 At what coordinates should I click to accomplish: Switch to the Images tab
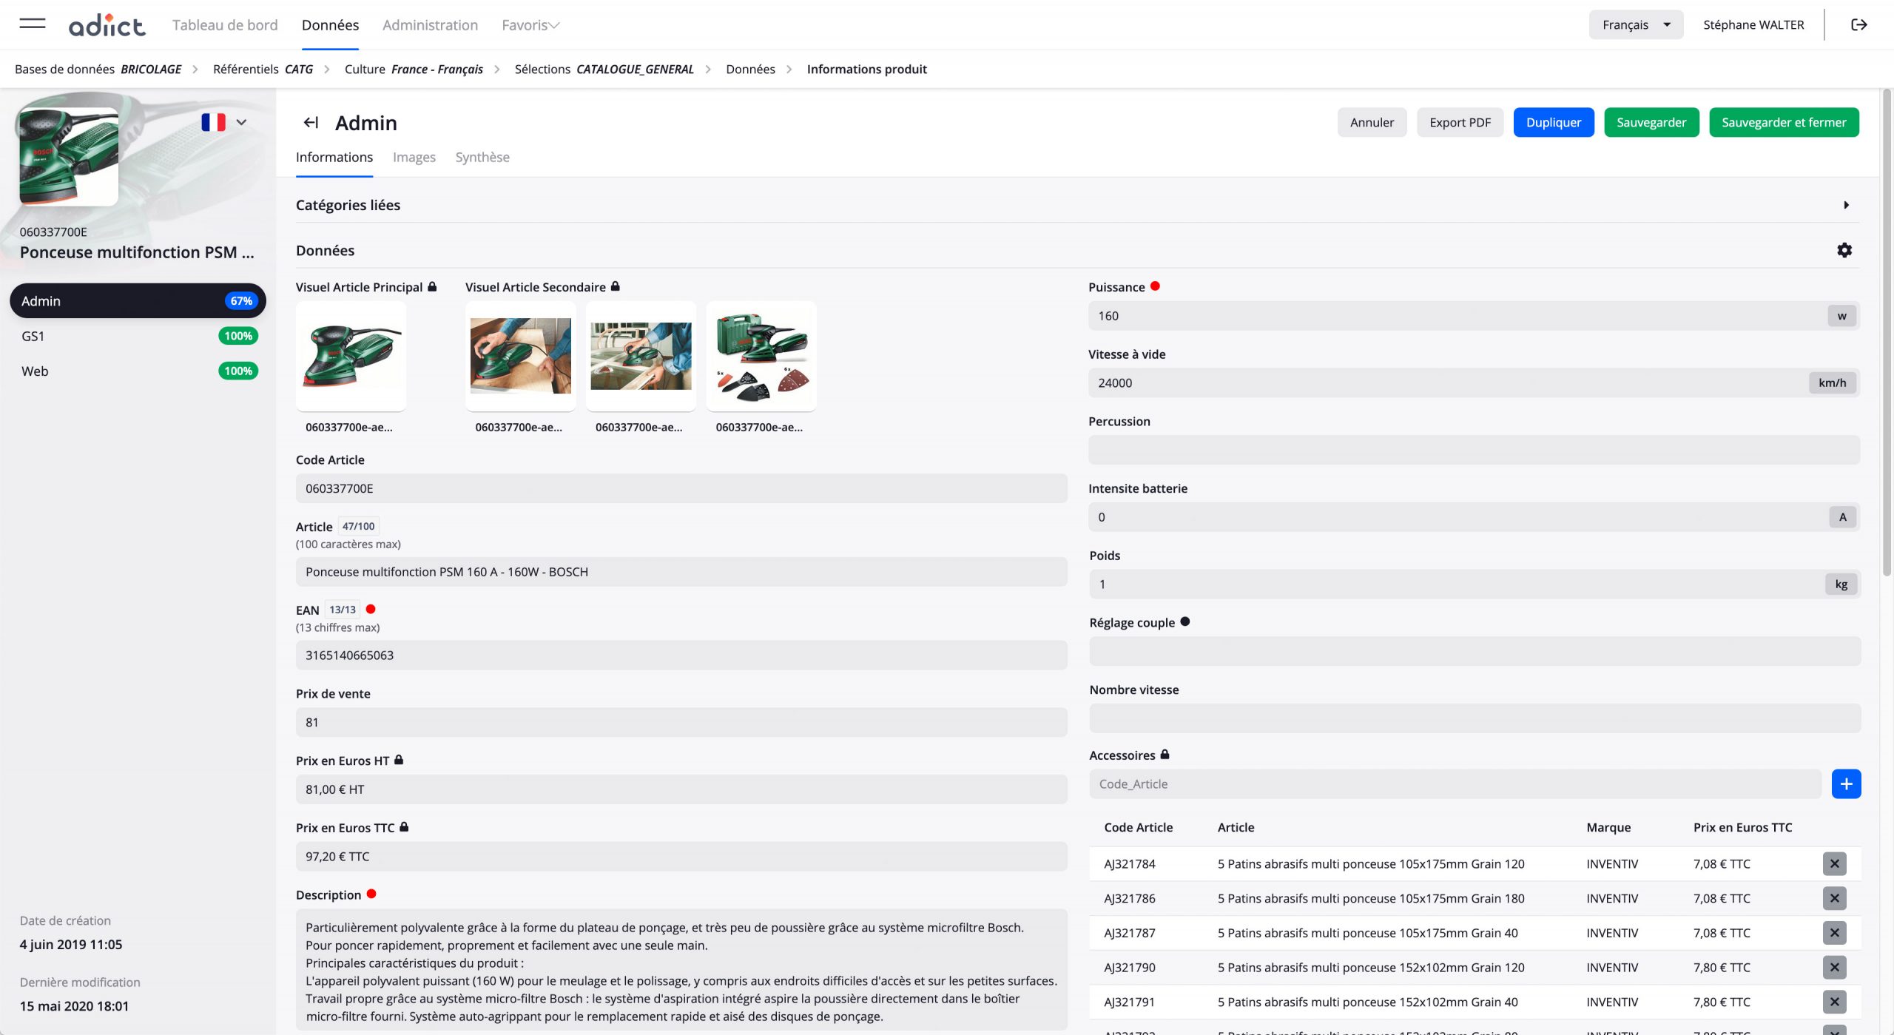click(x=414, y=157)
